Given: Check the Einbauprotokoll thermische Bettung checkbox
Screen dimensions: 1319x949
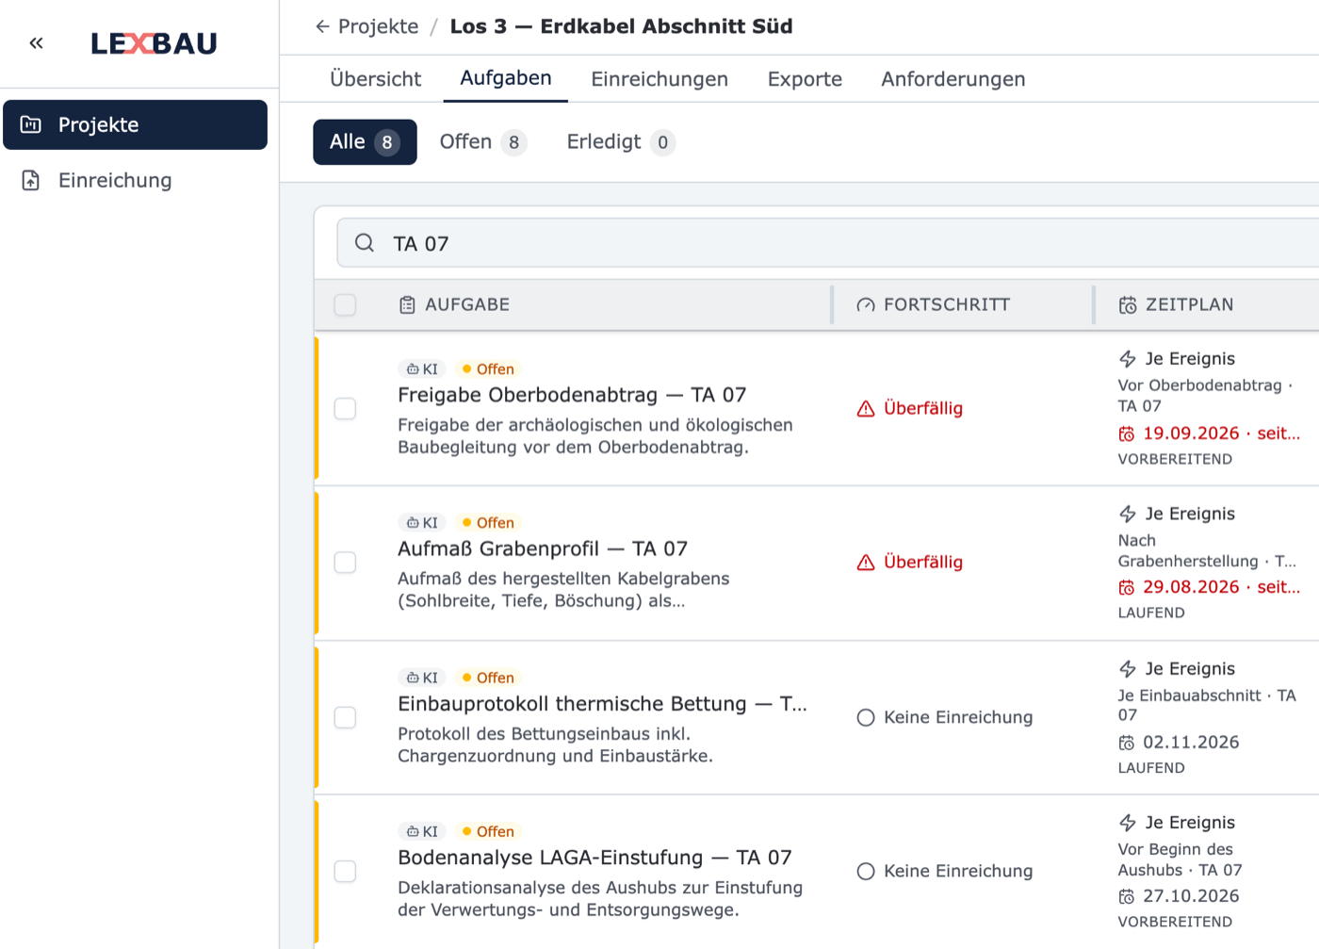Looking at the screenshot, I should pos(345,717).
